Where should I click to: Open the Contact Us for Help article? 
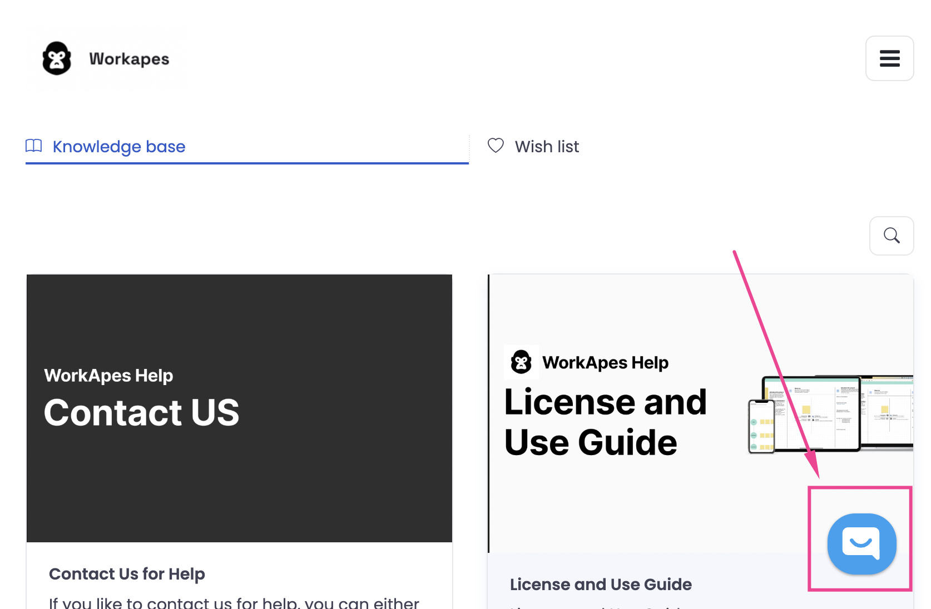(x=127, y=573)
